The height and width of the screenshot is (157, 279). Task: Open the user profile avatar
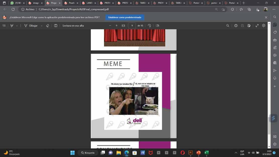tap(266, 9)
